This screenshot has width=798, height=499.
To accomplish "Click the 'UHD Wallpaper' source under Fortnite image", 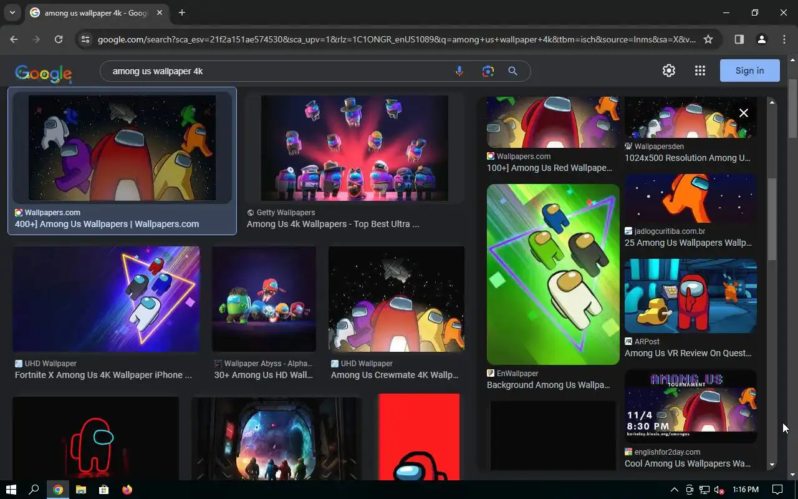I will click(x=50, y=364).
